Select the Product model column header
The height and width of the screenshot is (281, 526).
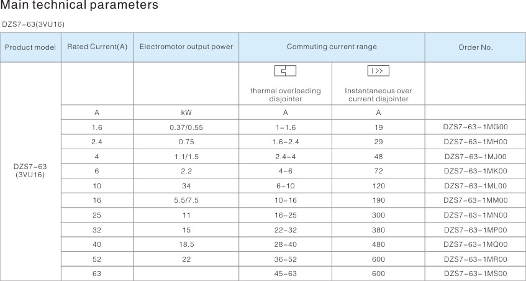pyautogui.click(x=30, y=47)
